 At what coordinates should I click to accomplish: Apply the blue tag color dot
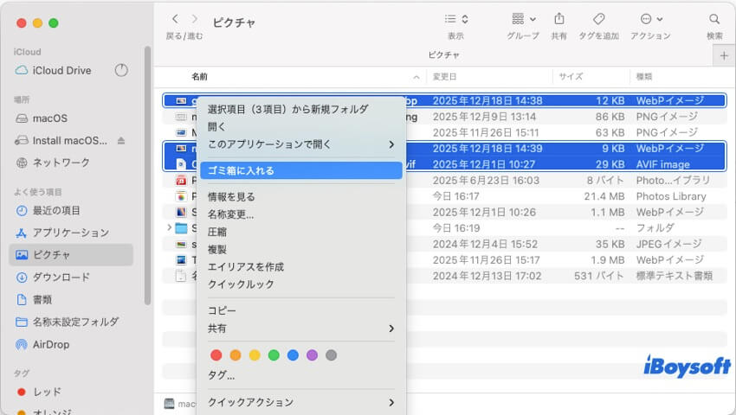click(293, 355)
